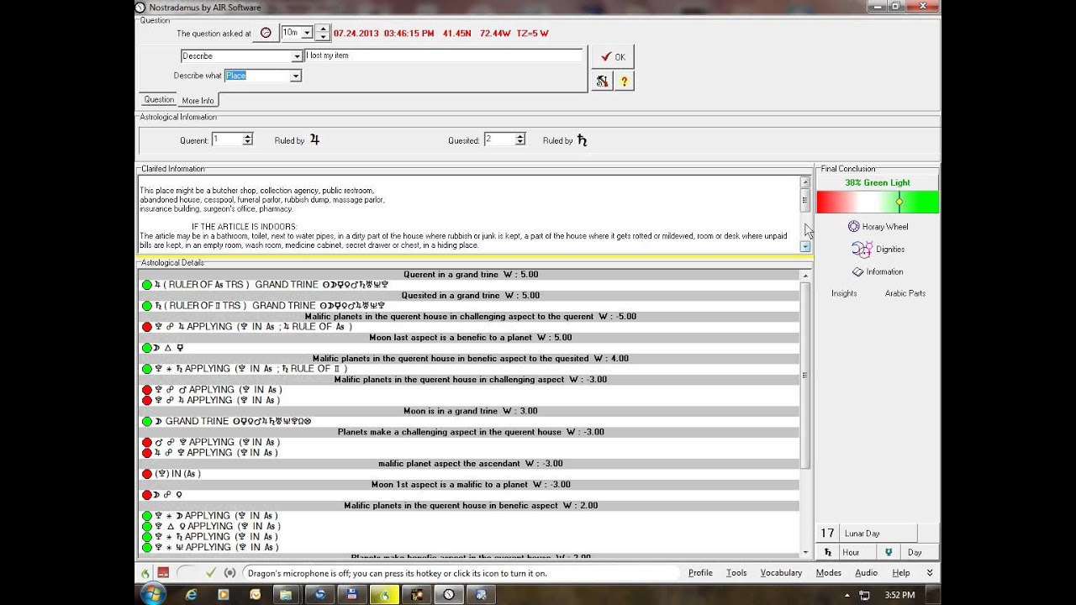Click the Mercury Day ruler icon
Screen dimensions: 1076x605
[x=889, y=552]
